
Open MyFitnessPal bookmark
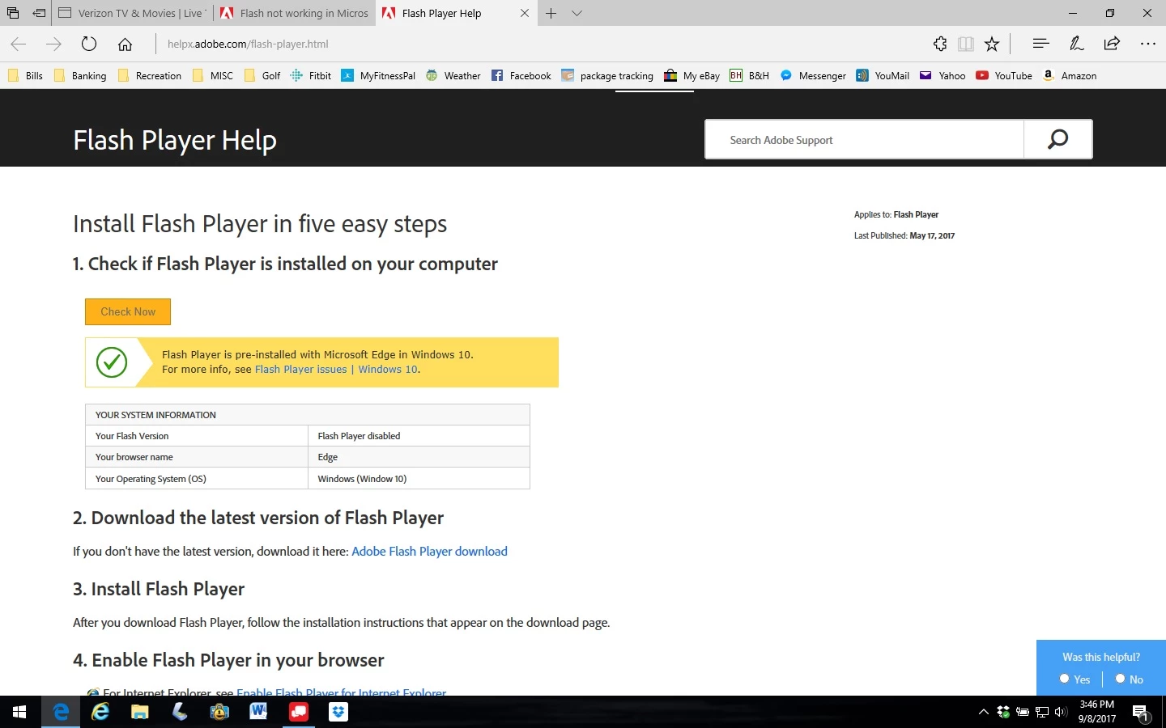(378, 76)
